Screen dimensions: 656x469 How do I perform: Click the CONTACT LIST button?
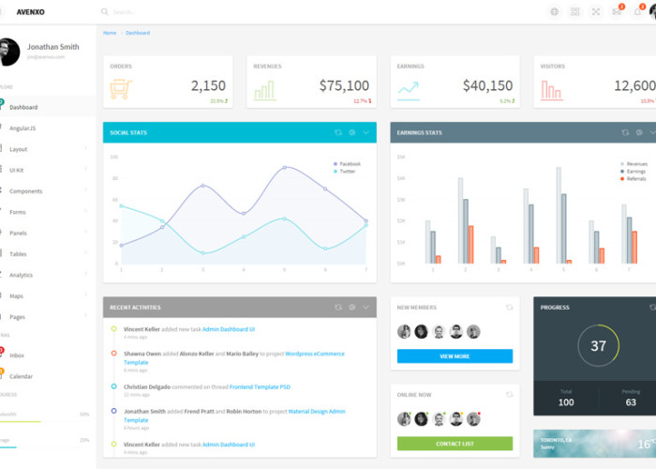(x=455, y=444)
